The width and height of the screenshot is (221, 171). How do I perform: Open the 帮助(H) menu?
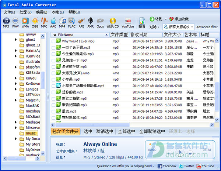[x=74, y=12]
